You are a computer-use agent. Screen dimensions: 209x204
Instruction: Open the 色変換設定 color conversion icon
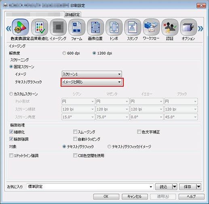click(x=20, y=27)
